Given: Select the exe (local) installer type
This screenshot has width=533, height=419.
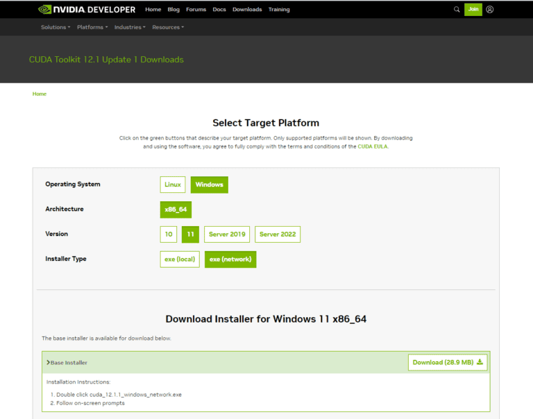Looking at the screenshot, I should 180,259.
